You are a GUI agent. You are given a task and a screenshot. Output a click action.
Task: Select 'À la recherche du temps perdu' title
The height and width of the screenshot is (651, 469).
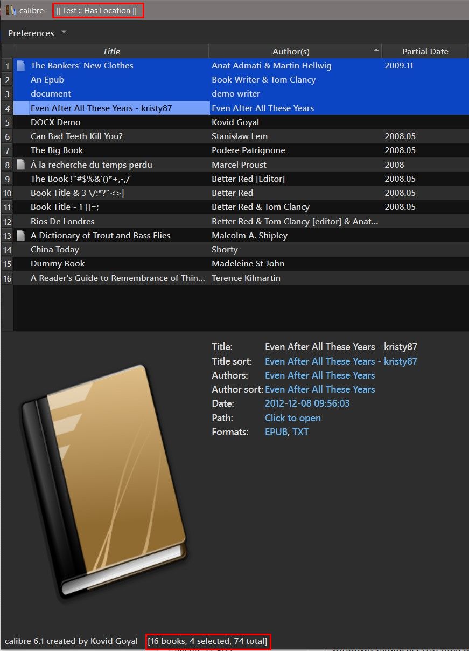pyautogui.click(x=92, y=165)
